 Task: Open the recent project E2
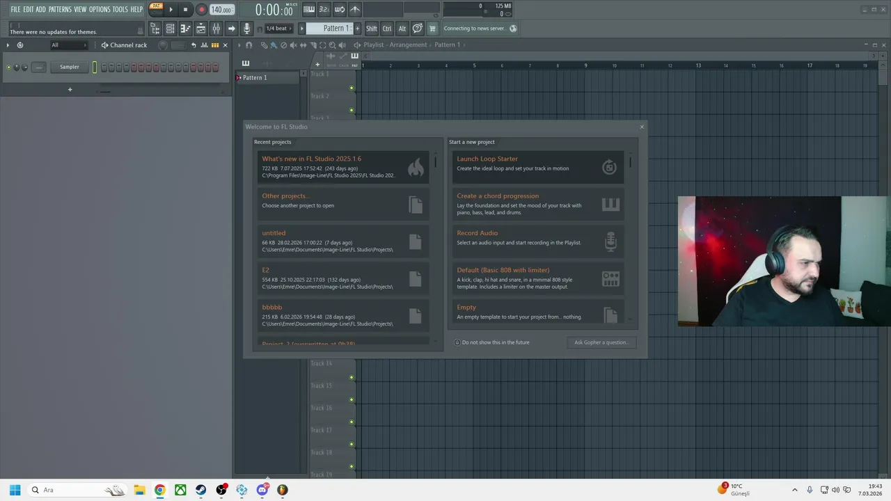click(x=342, y=278)
